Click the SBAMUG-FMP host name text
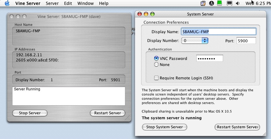This screenshot has height=139, width=271. pyautogui.click(x=28, y=31)
